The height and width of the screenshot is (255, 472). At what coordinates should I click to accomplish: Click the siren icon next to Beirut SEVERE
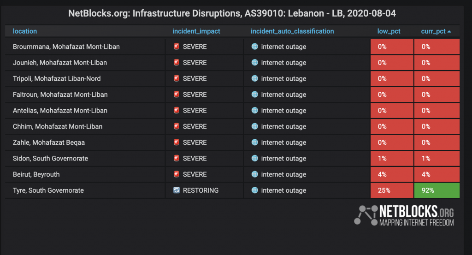click(x=177, y=174)
